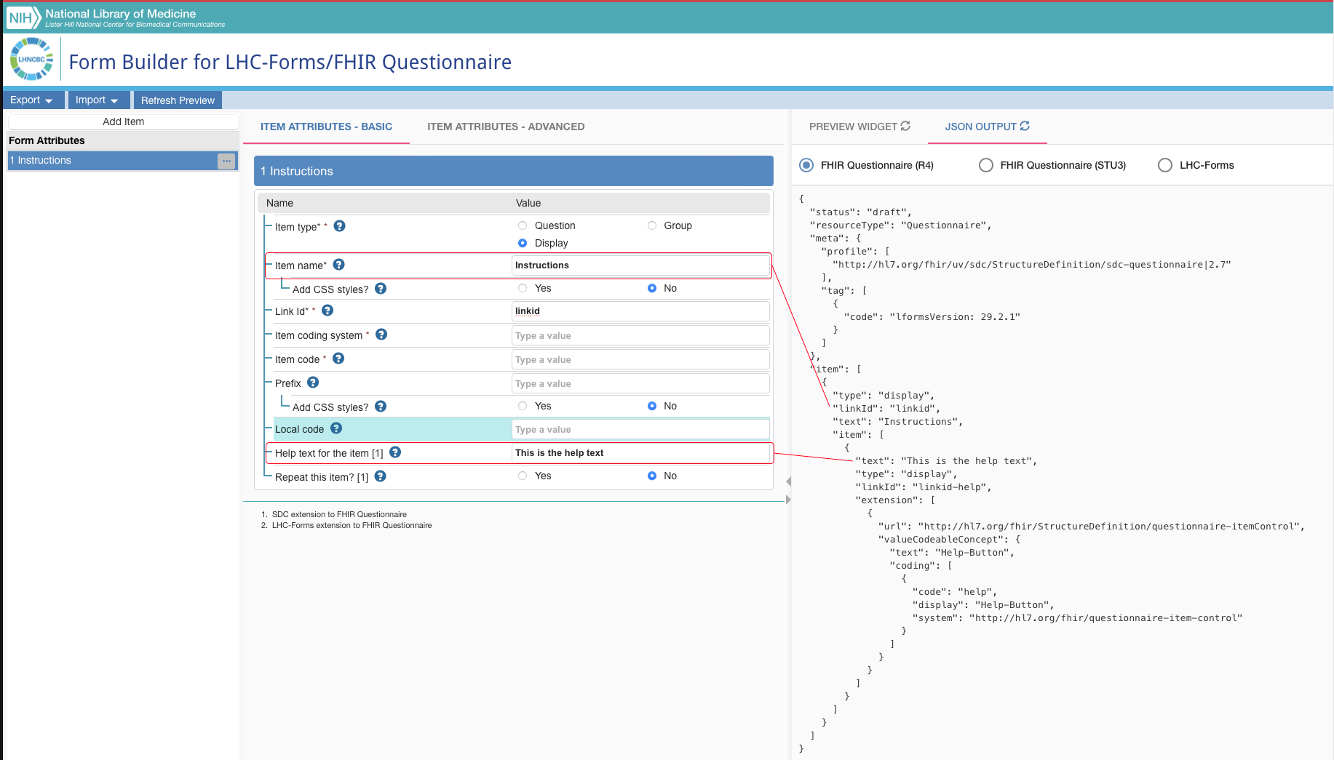Image resolution: width=1334 pixels, height=760 pixels.
Task: Click the '1 Instructions' panel header
Action: point(513,171)
